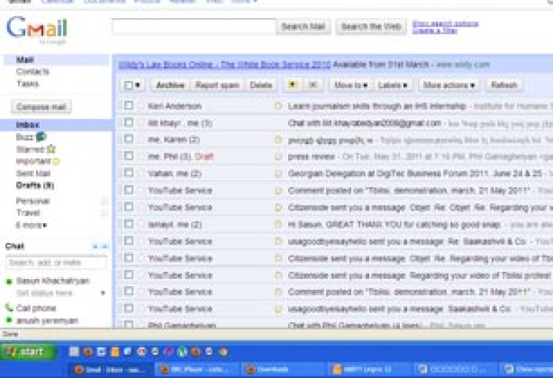
Task: Star the 'Vahan, me (2)' message
Action: (x=141, y=174)
